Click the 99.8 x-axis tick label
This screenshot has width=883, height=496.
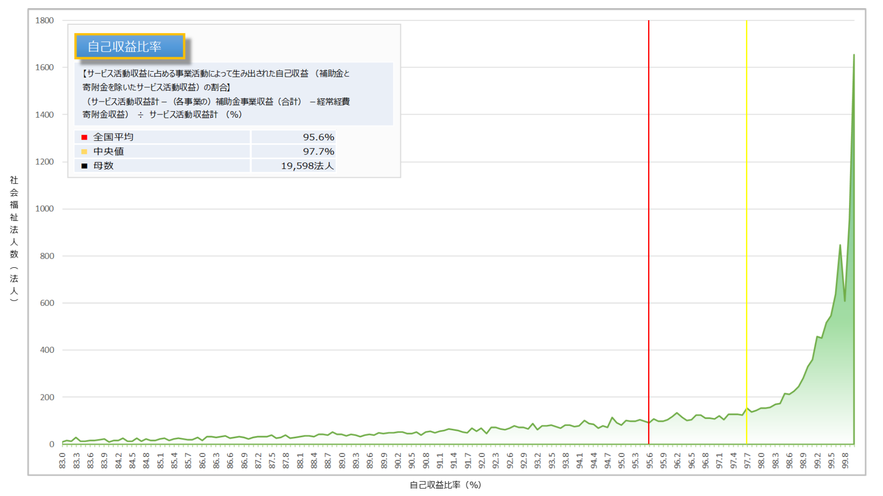click(845, 460)
